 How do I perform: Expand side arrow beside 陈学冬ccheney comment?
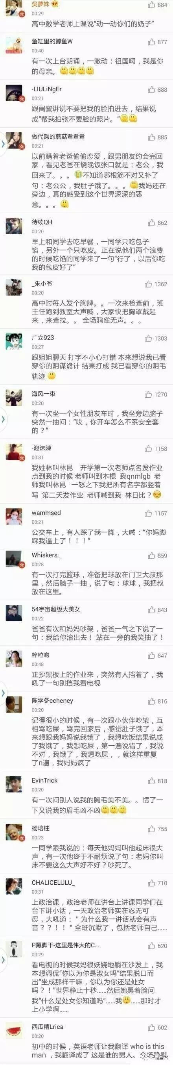3,693
